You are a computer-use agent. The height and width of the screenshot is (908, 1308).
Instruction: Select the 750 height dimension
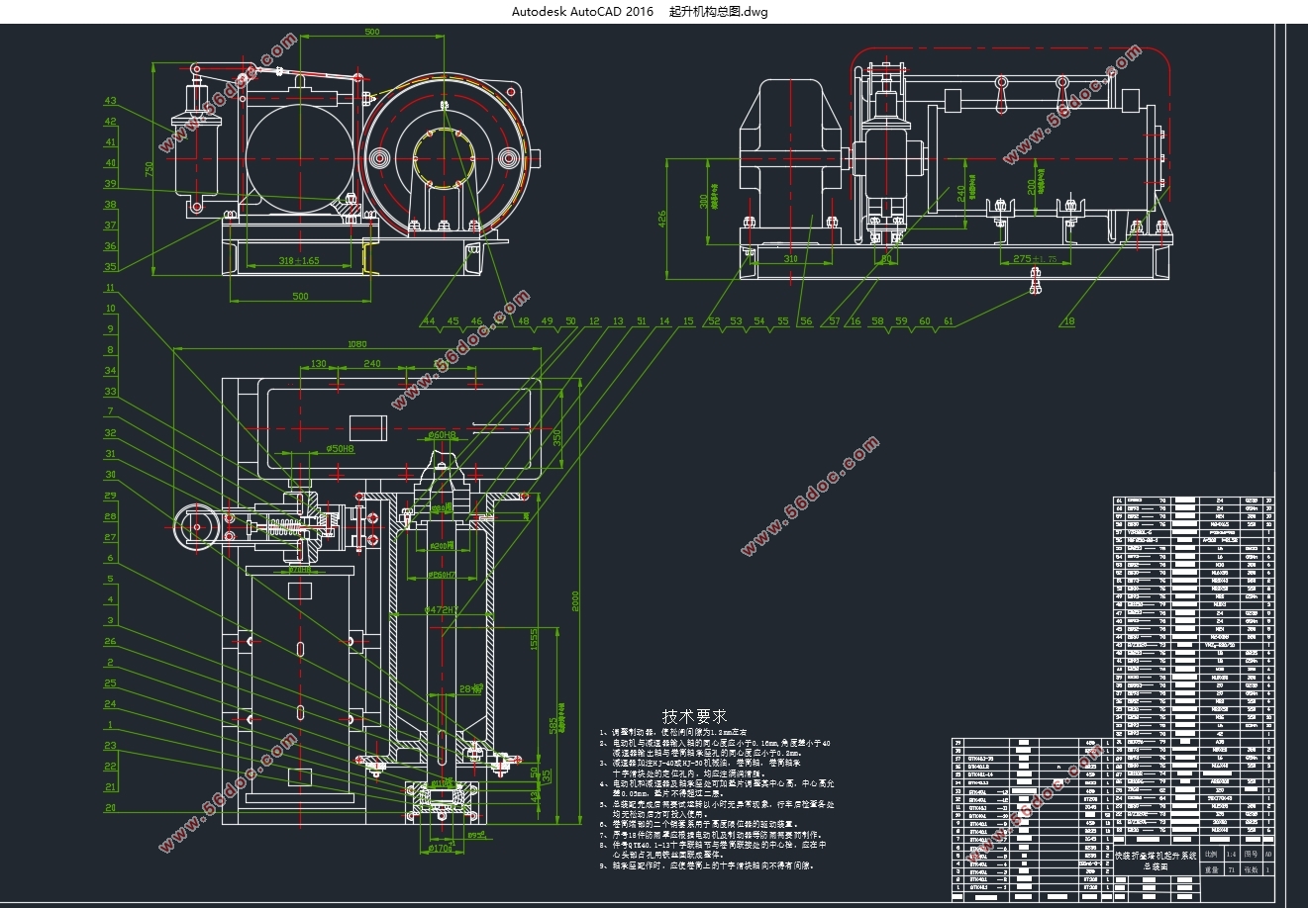[150, 168]
